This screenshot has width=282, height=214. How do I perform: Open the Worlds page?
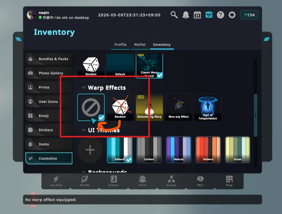pyautogui.click(x=85, y=181)
